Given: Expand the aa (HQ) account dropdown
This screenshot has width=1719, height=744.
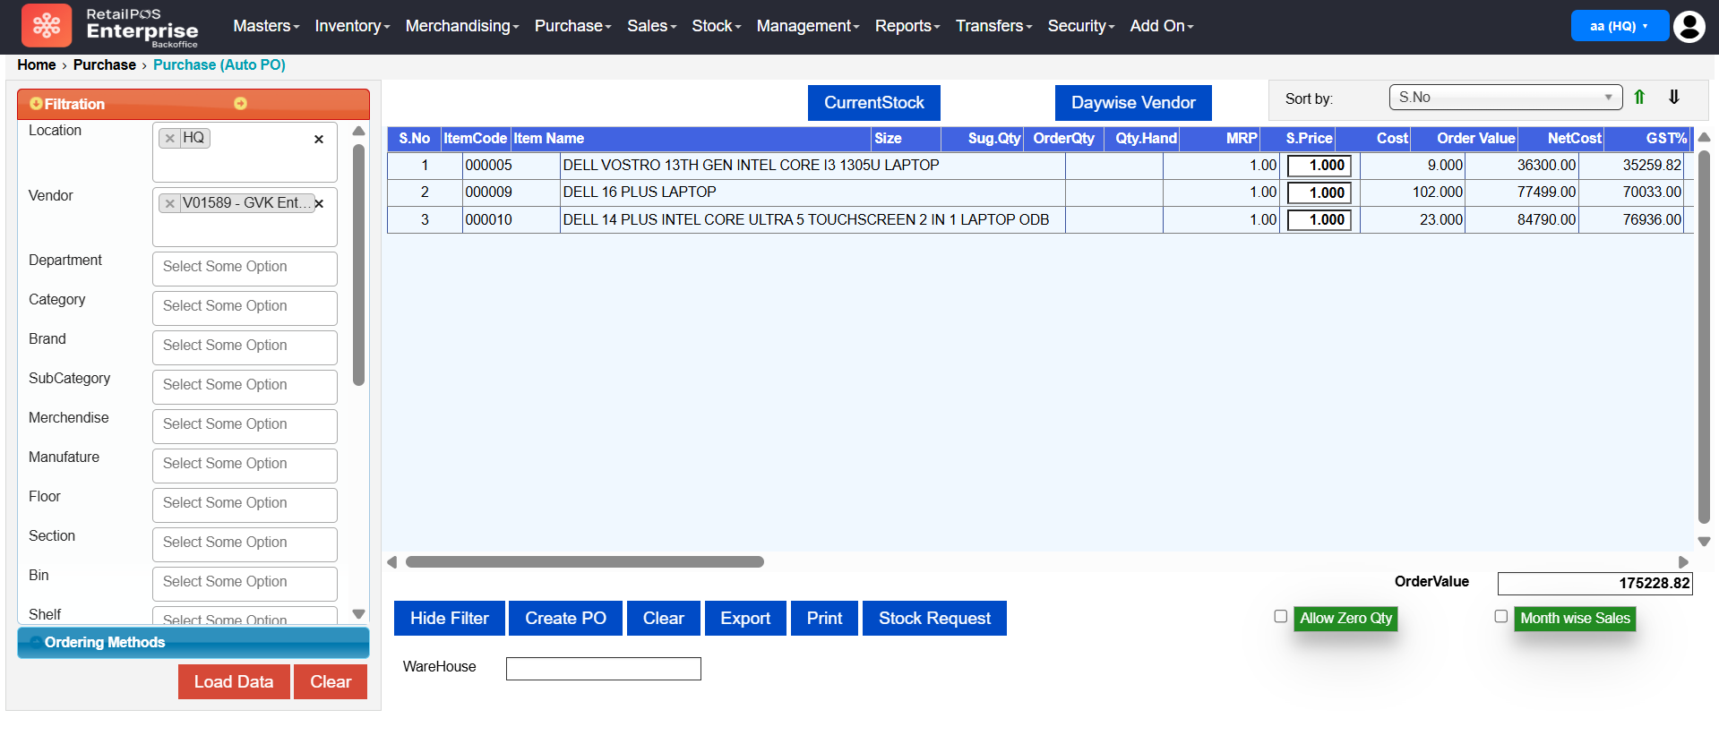Looking at the screenshot, I should point(1619,26).
